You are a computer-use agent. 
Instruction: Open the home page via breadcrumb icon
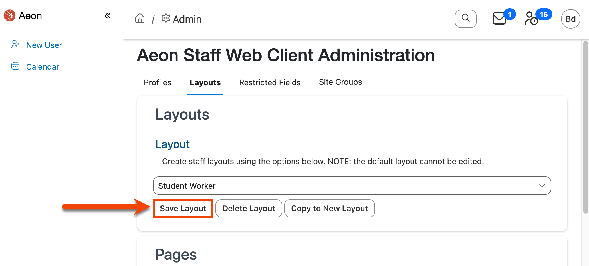pyautogui.click(x=140, y=18)
